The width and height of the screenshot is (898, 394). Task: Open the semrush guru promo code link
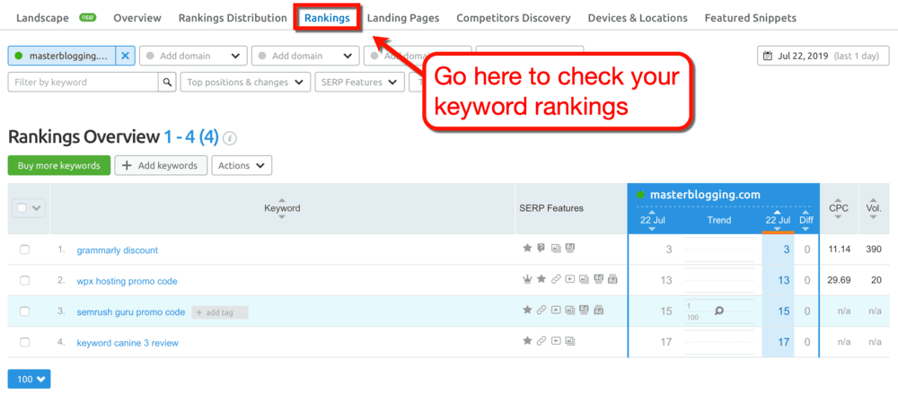point(131,312)
